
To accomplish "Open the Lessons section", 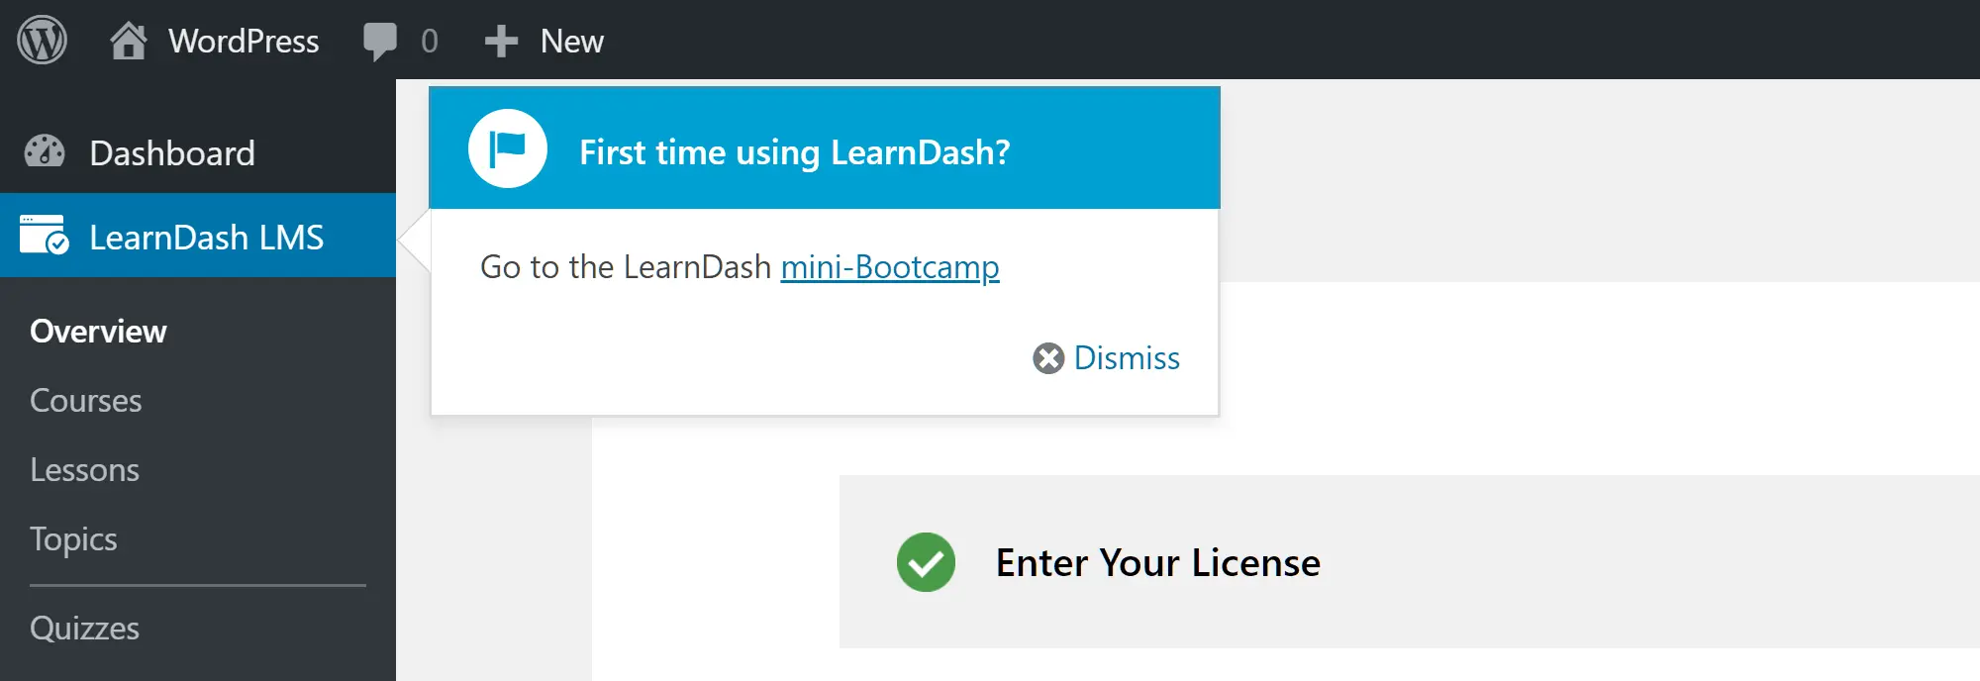I will coord(85,469).
